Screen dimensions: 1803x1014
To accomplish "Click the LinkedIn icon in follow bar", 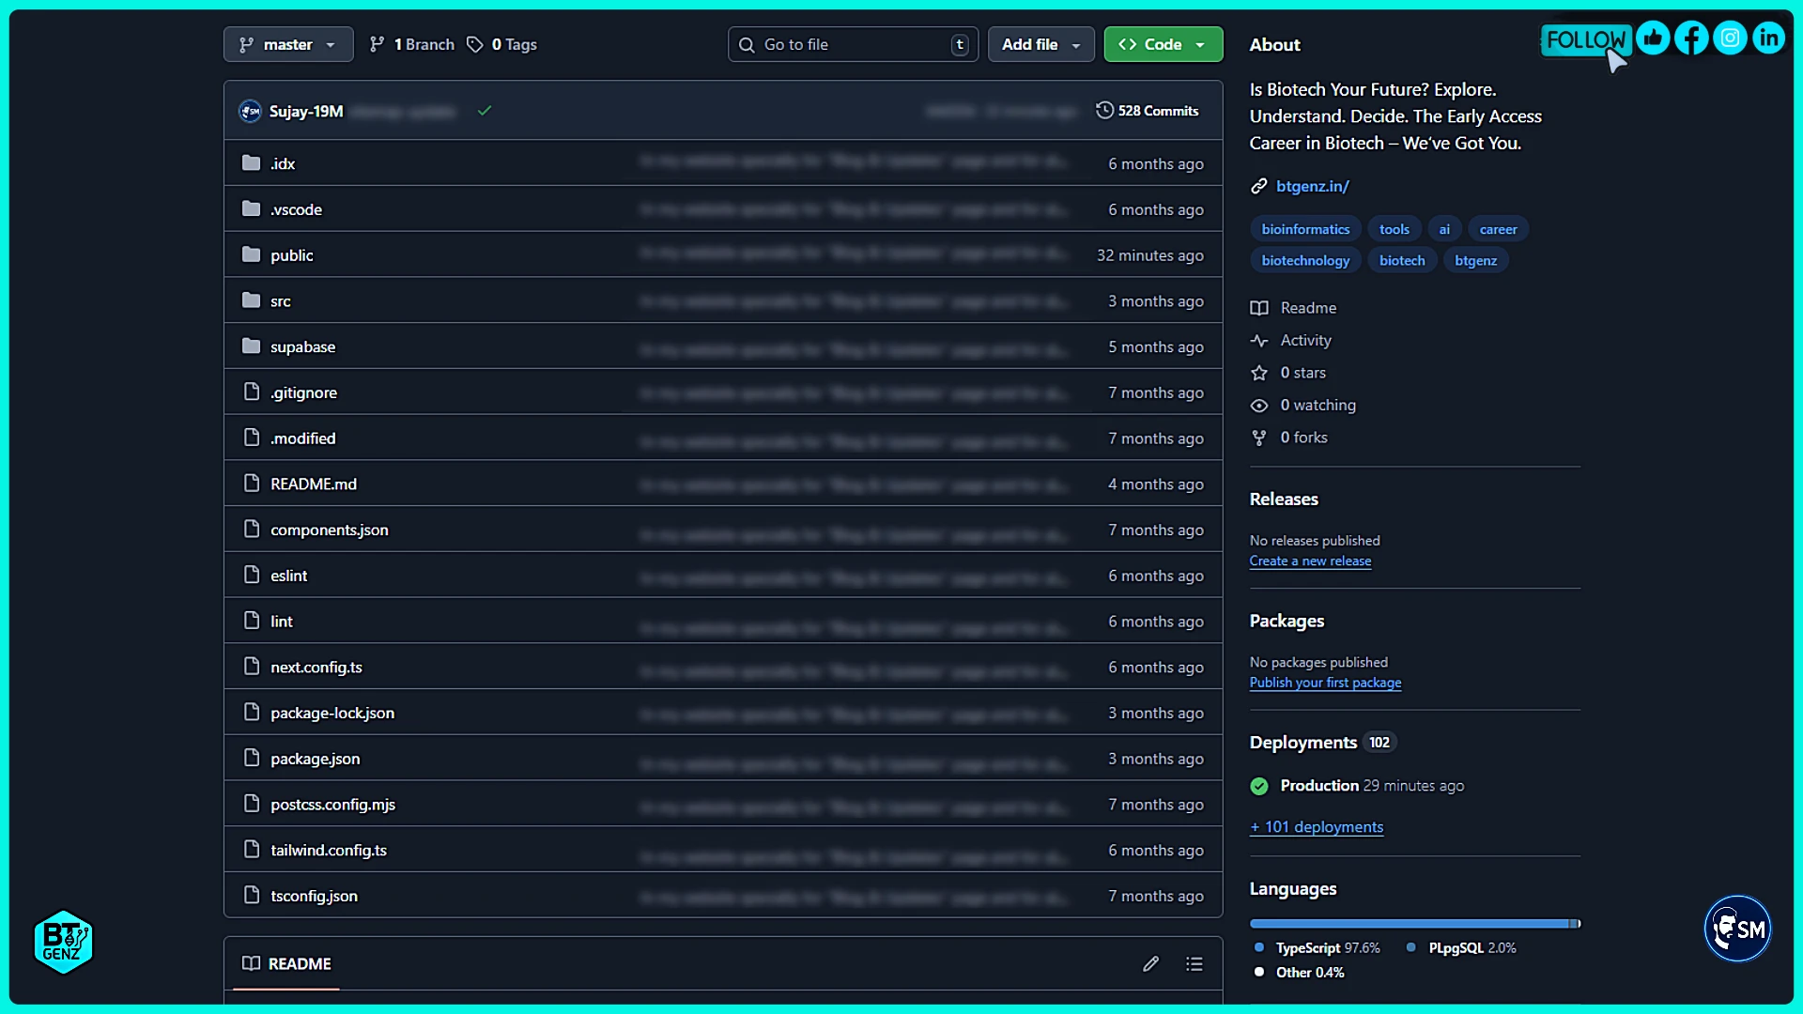I will (x=1768, y=38).
